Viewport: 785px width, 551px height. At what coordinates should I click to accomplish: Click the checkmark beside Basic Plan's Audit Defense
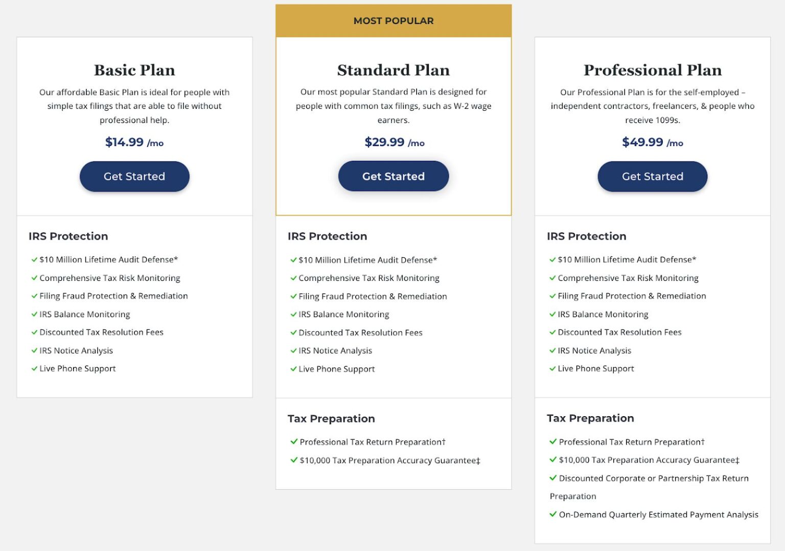pyautogui.click(x=34, y=259)
